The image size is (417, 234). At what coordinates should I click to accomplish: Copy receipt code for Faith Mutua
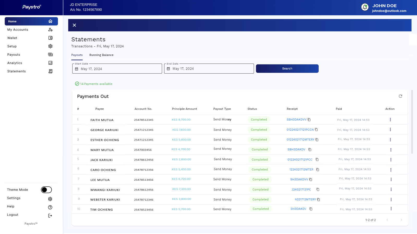(x=309, y=120)
